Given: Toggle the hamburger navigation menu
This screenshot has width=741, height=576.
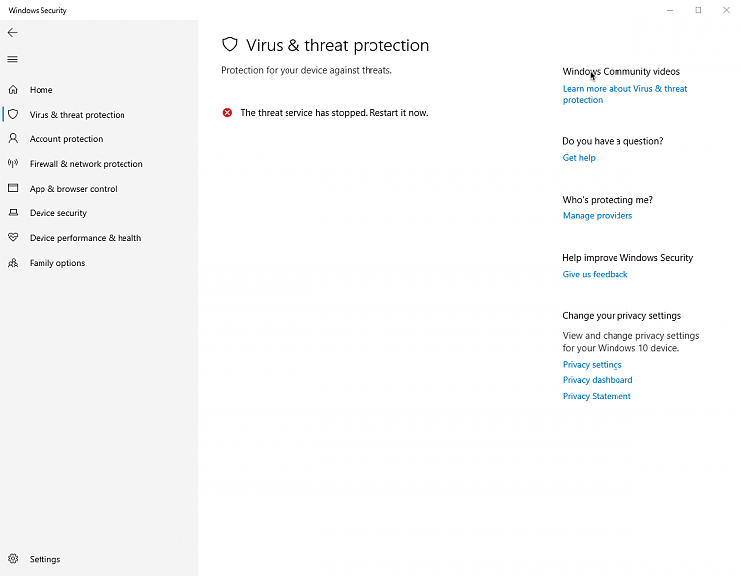Looking at the screenshot, I should pos(13,59).
